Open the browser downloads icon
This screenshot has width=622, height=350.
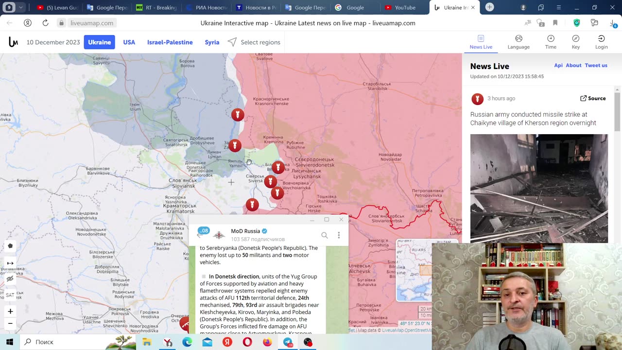click(613, 23)
